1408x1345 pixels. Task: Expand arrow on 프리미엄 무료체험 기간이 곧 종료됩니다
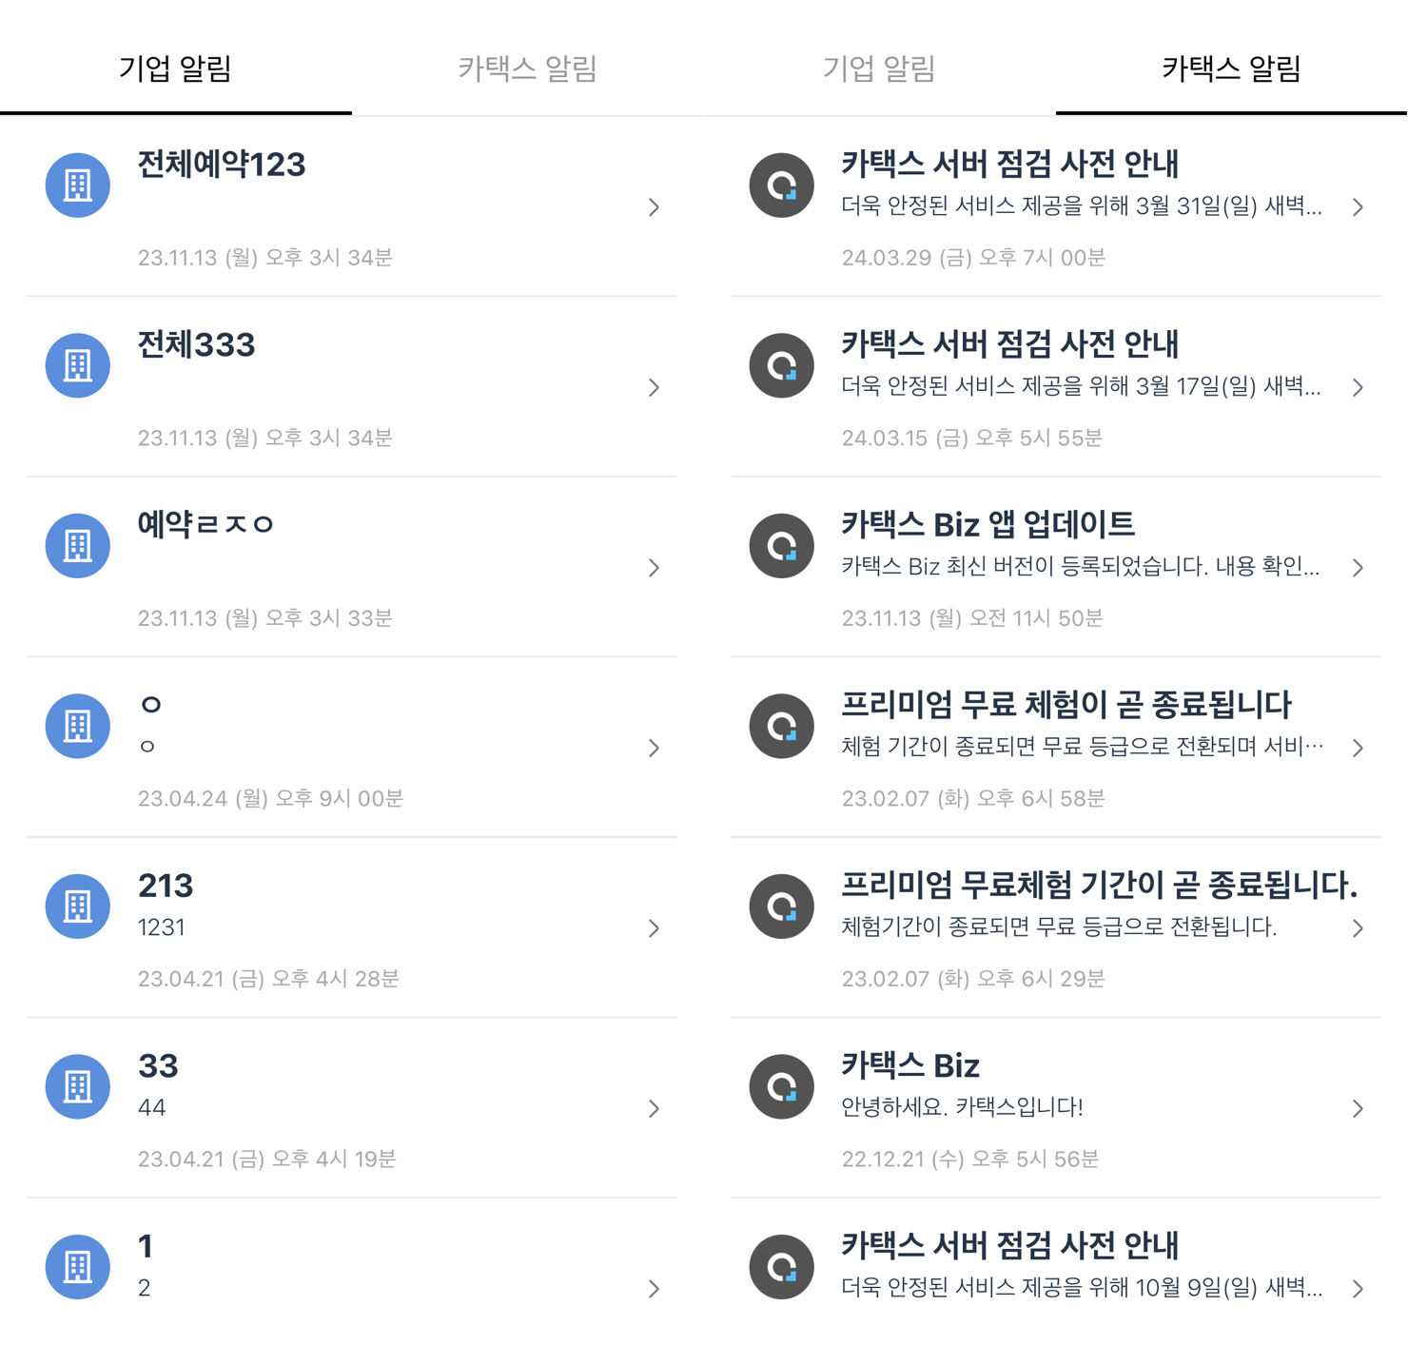(1358, 928)
